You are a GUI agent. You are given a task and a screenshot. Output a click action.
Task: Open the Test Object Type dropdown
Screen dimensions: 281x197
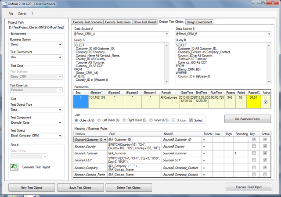point(60,110)
